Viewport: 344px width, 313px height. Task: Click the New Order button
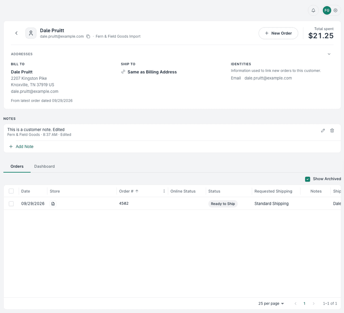point(278,33)
